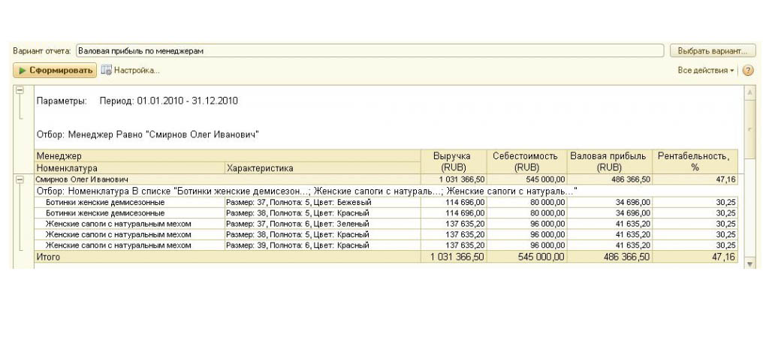The image size is (769, 356).
Task: Click the Рентабельность column header
Action: (x=694, y=161)
